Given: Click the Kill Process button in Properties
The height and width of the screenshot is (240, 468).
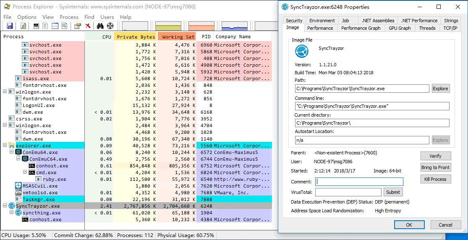Looking at the screenshot, I should coord(435,179).
